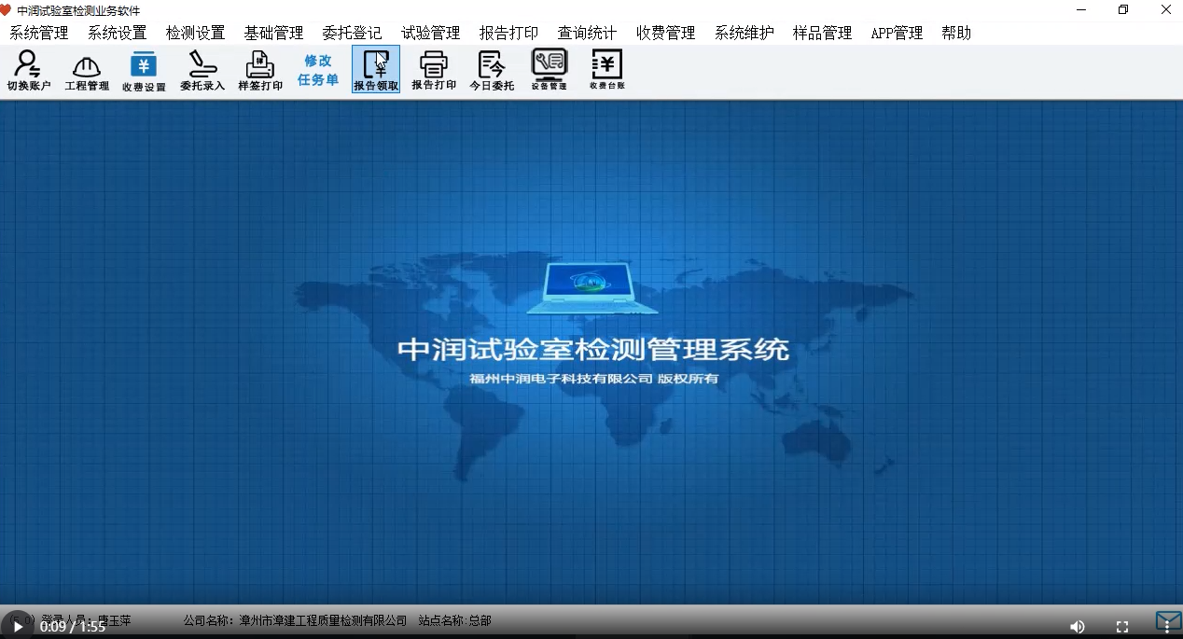Open the 收费设置 fee settings icon
1183x639 pixels.
point(144,71)
